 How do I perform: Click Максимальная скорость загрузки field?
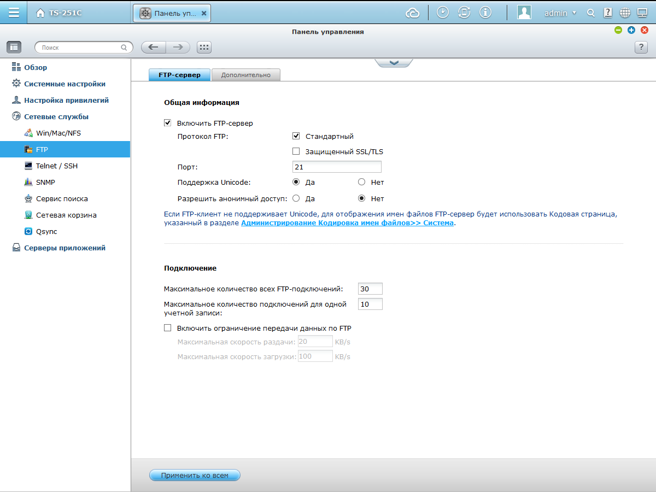315,356
